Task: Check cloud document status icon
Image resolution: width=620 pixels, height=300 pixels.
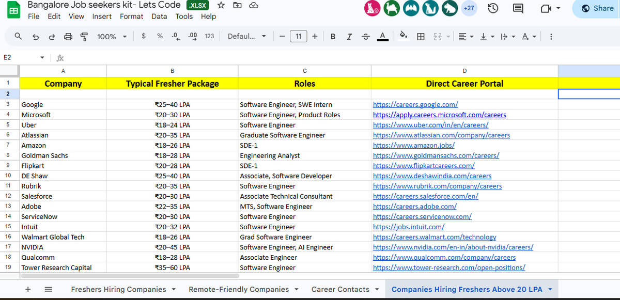Action: [x=253, y=5]
